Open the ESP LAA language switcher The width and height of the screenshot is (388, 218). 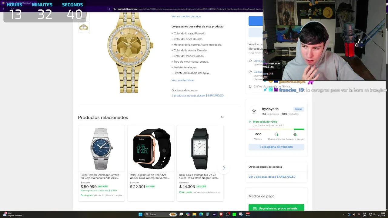365,214
